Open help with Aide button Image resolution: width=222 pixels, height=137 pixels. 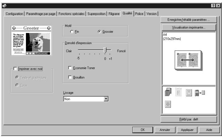[209, 130]
